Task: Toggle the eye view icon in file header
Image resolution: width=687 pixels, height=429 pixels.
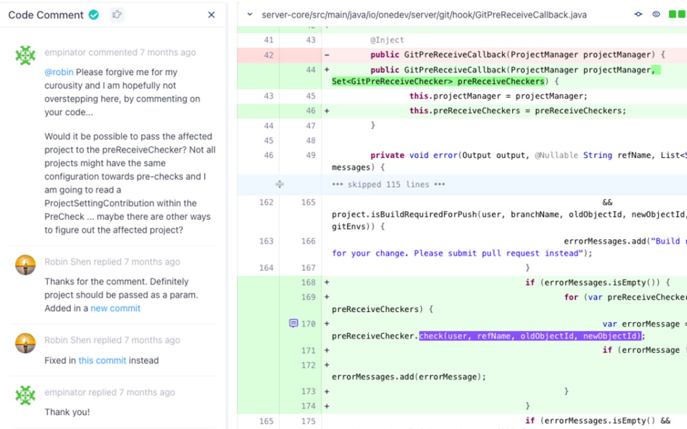Action: [x=656, y=14]
